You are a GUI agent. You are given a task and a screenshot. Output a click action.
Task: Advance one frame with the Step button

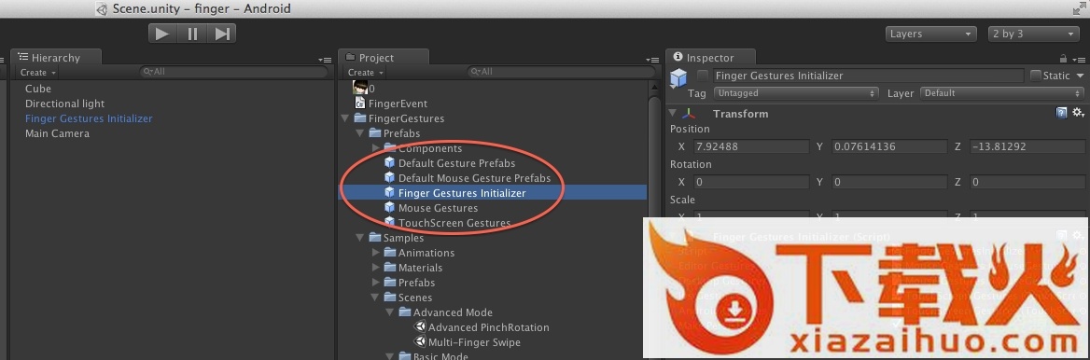pyautogui.click(x=222, y=34)
